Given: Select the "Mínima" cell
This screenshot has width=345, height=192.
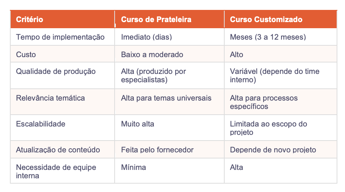Looking at the screenshot, I should pyautogui.click(x=133, y=167).
